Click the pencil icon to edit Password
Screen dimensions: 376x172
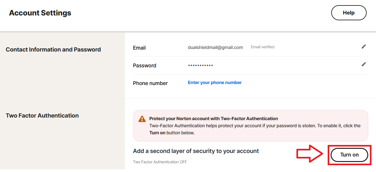tap(364, 64)
